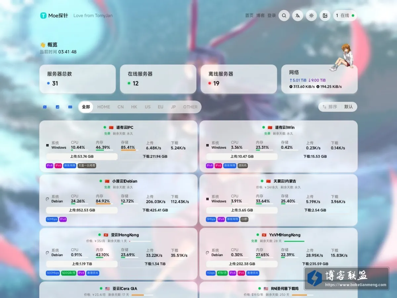Click the Moe探针 logo icon
The height and width of the screenshot is (298, 397).
43,16
